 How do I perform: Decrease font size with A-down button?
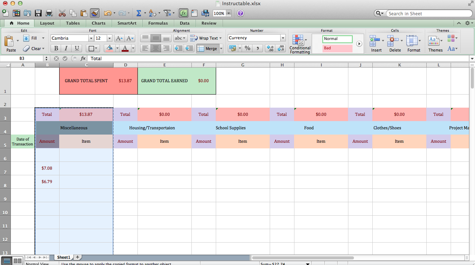(x=130, y=38)
